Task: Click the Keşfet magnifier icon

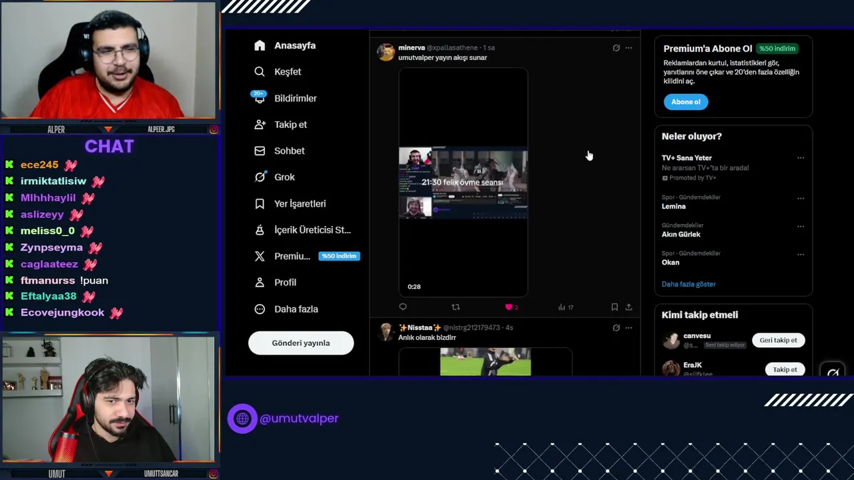Action: tap(260, 71)
